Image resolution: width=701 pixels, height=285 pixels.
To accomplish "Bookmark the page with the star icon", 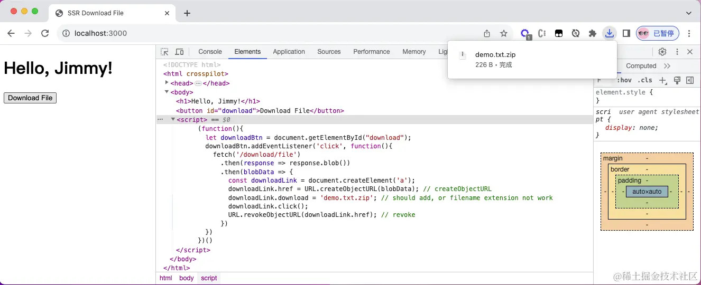I will point(504,33).
